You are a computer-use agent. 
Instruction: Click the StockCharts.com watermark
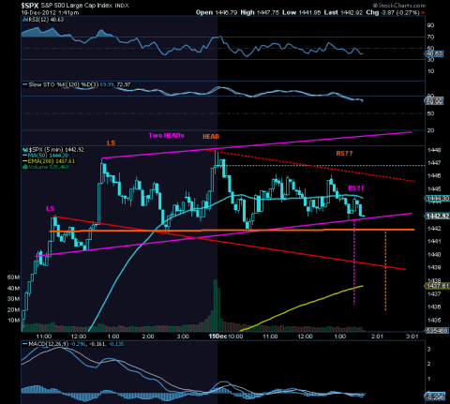399,6
